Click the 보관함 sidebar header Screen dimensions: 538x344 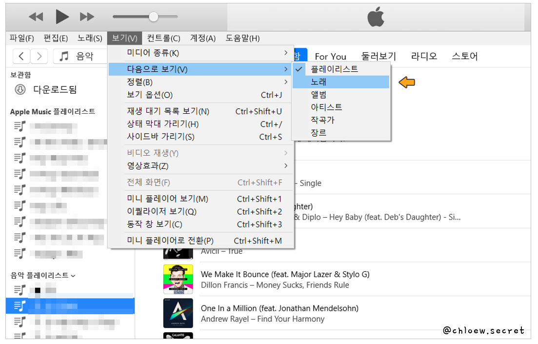coord(20,75)
